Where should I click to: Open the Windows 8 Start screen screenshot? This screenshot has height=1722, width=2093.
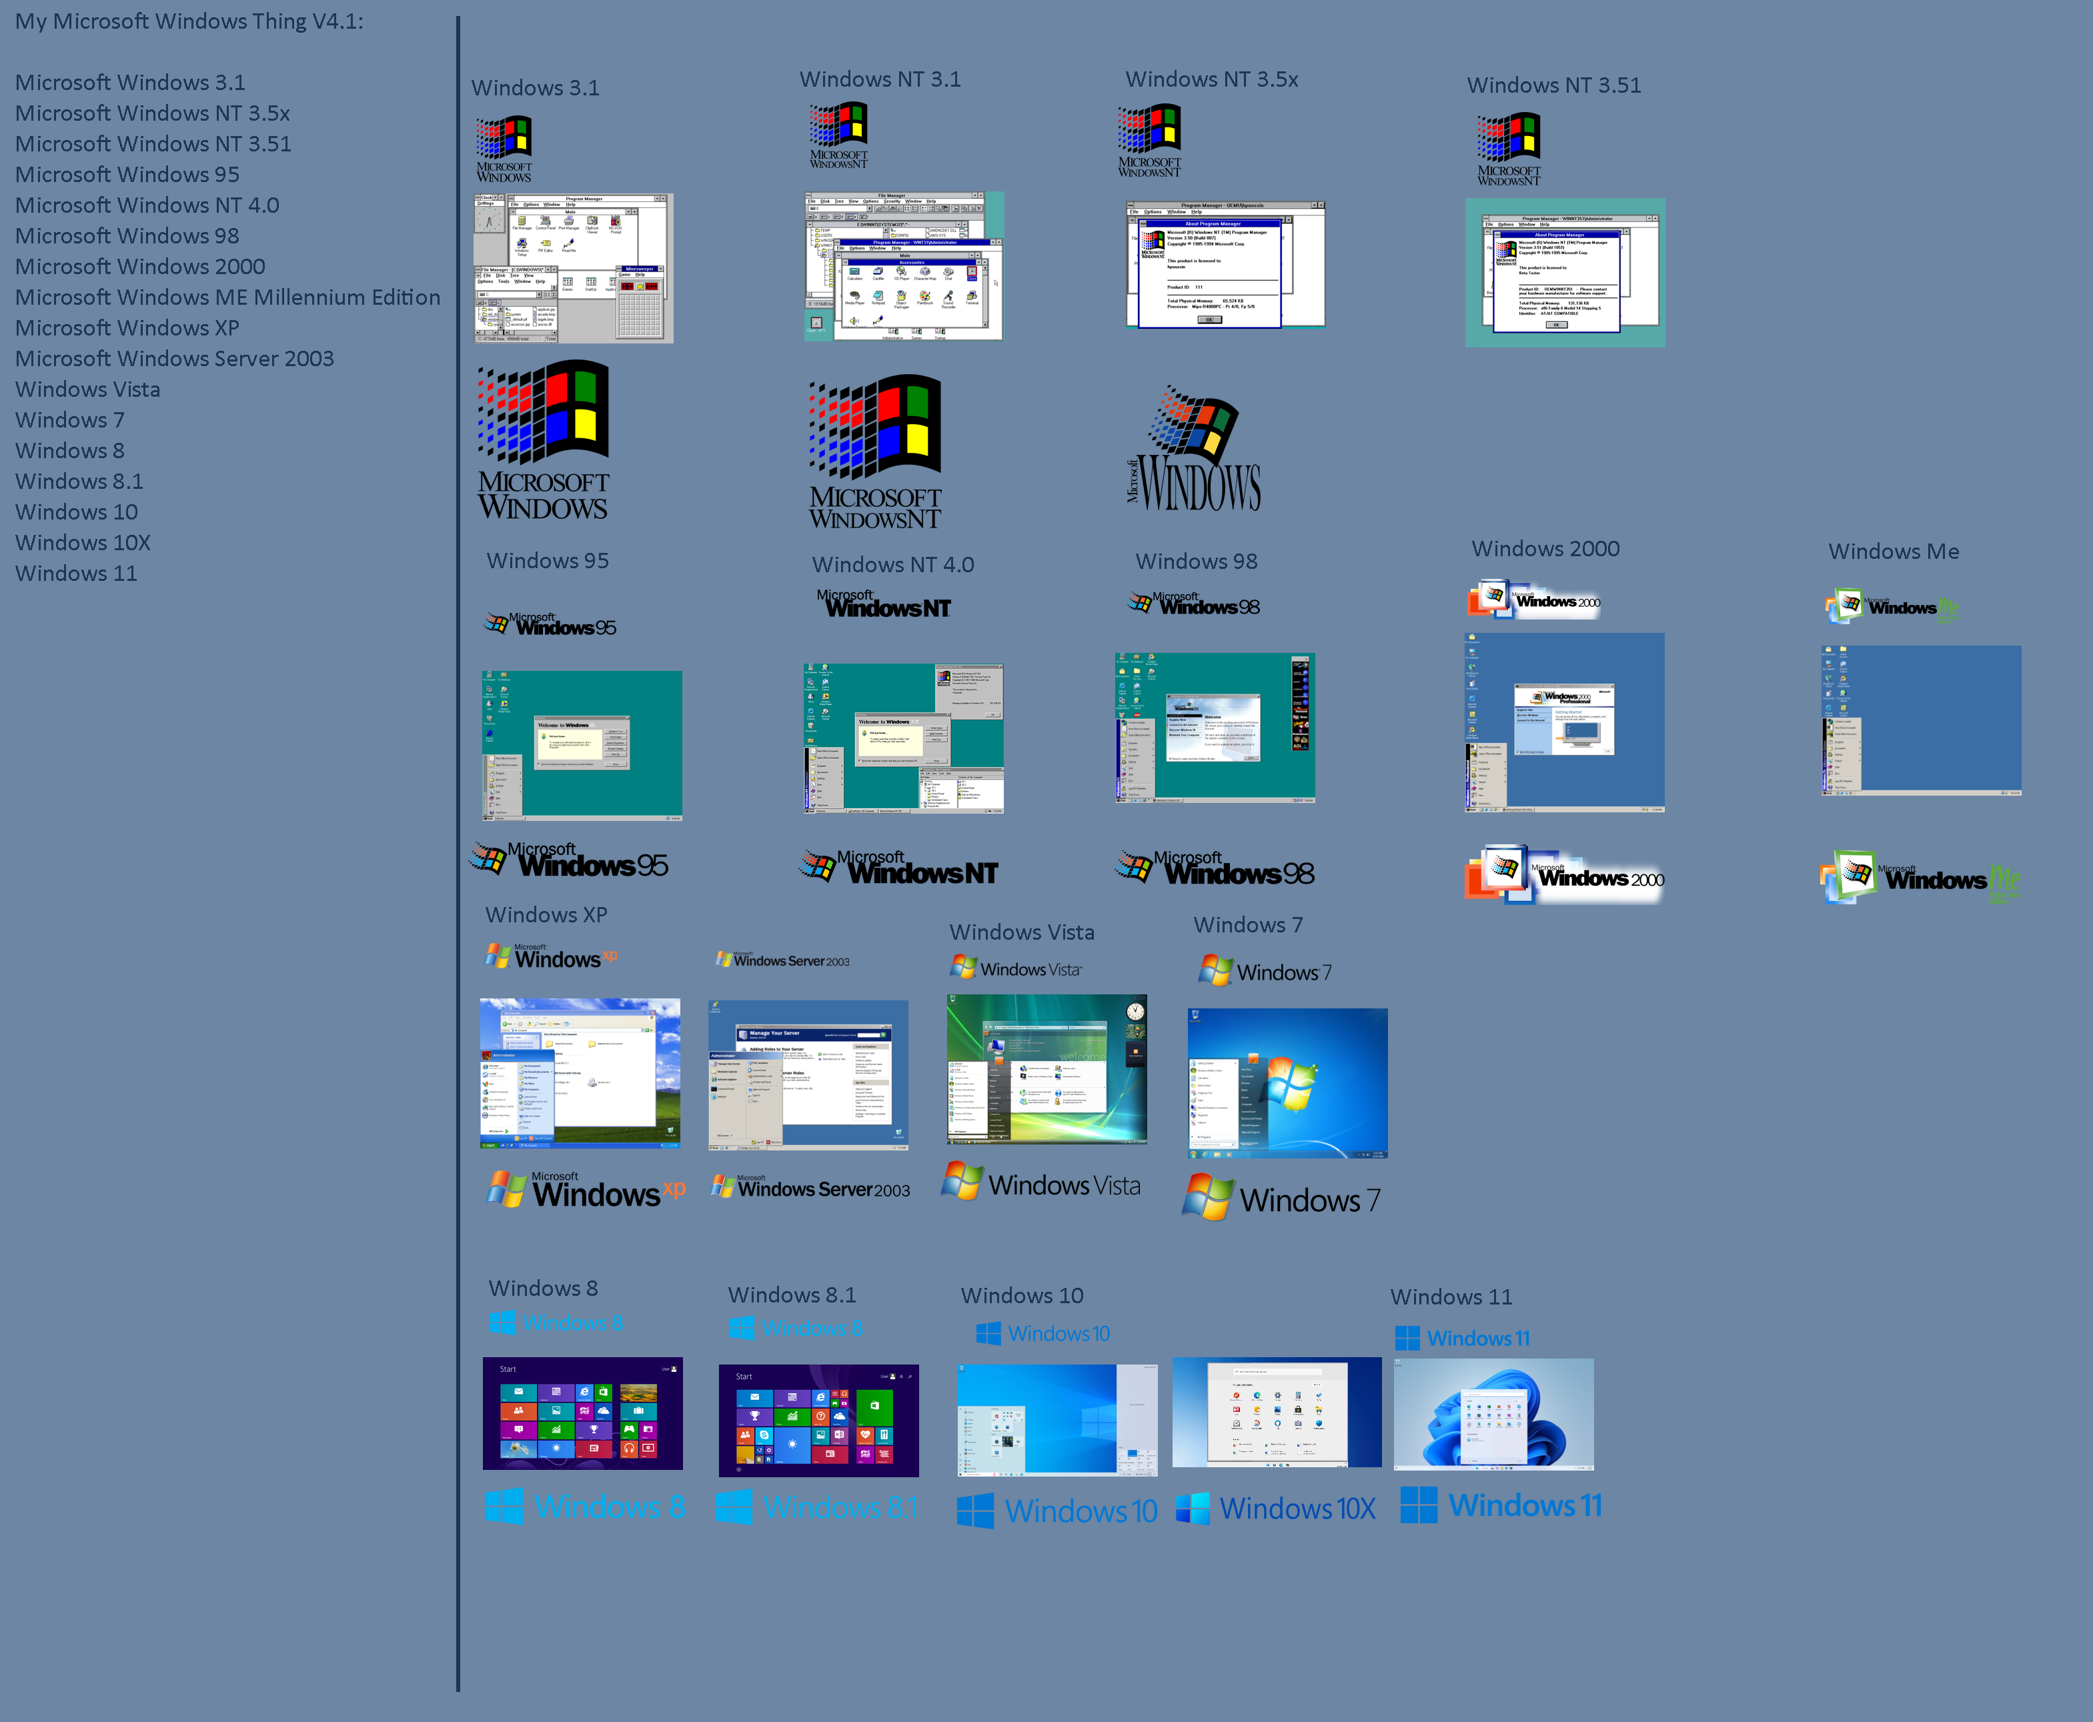coord(583,1413)
